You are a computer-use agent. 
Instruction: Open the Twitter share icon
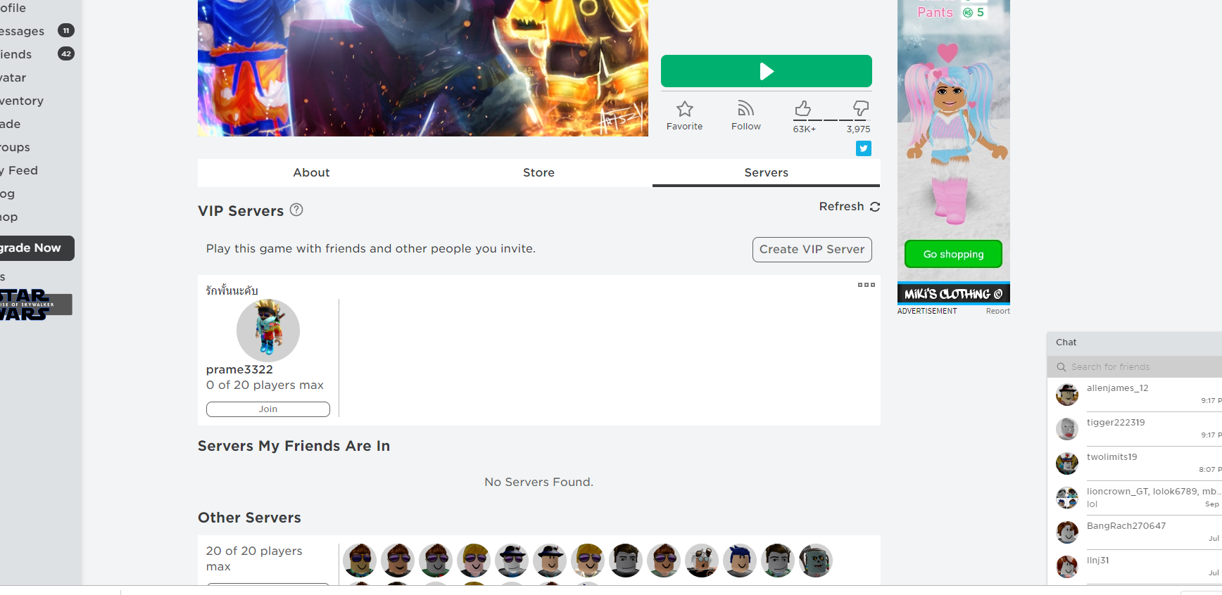pyautogui.click(x=864, y=148)
